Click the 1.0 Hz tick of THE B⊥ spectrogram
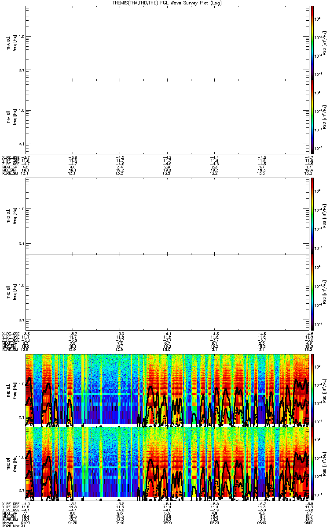 pos(22,384)
